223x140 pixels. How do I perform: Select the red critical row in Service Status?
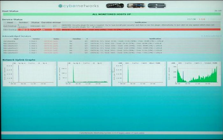tap(111, 30)
